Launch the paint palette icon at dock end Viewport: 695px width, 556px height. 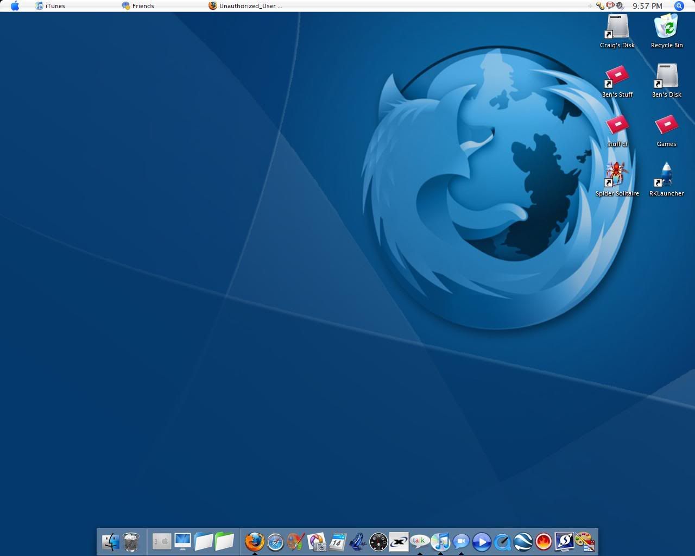[585, 541]
